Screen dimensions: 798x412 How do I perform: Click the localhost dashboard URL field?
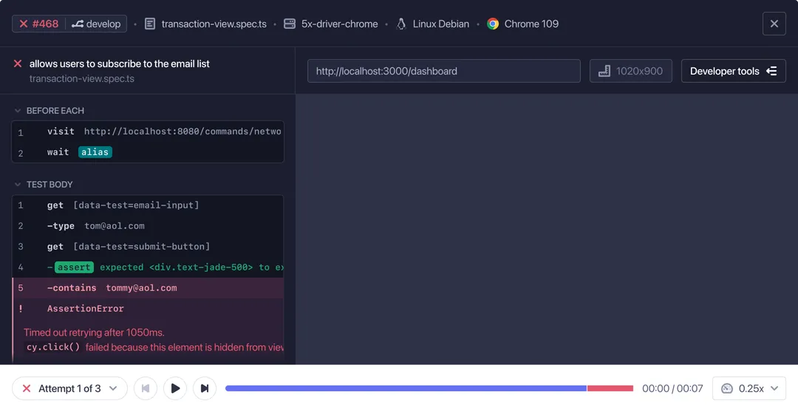[443, 71]
